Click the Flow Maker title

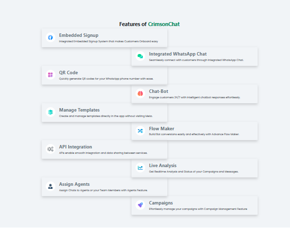161,129
